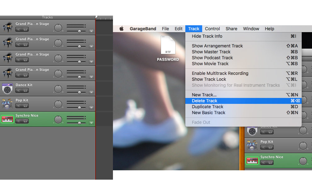Expand the first Grand Piano track's triangle dropdown
The height and width of the screenshot is (194, 312).
click(91, 31)
